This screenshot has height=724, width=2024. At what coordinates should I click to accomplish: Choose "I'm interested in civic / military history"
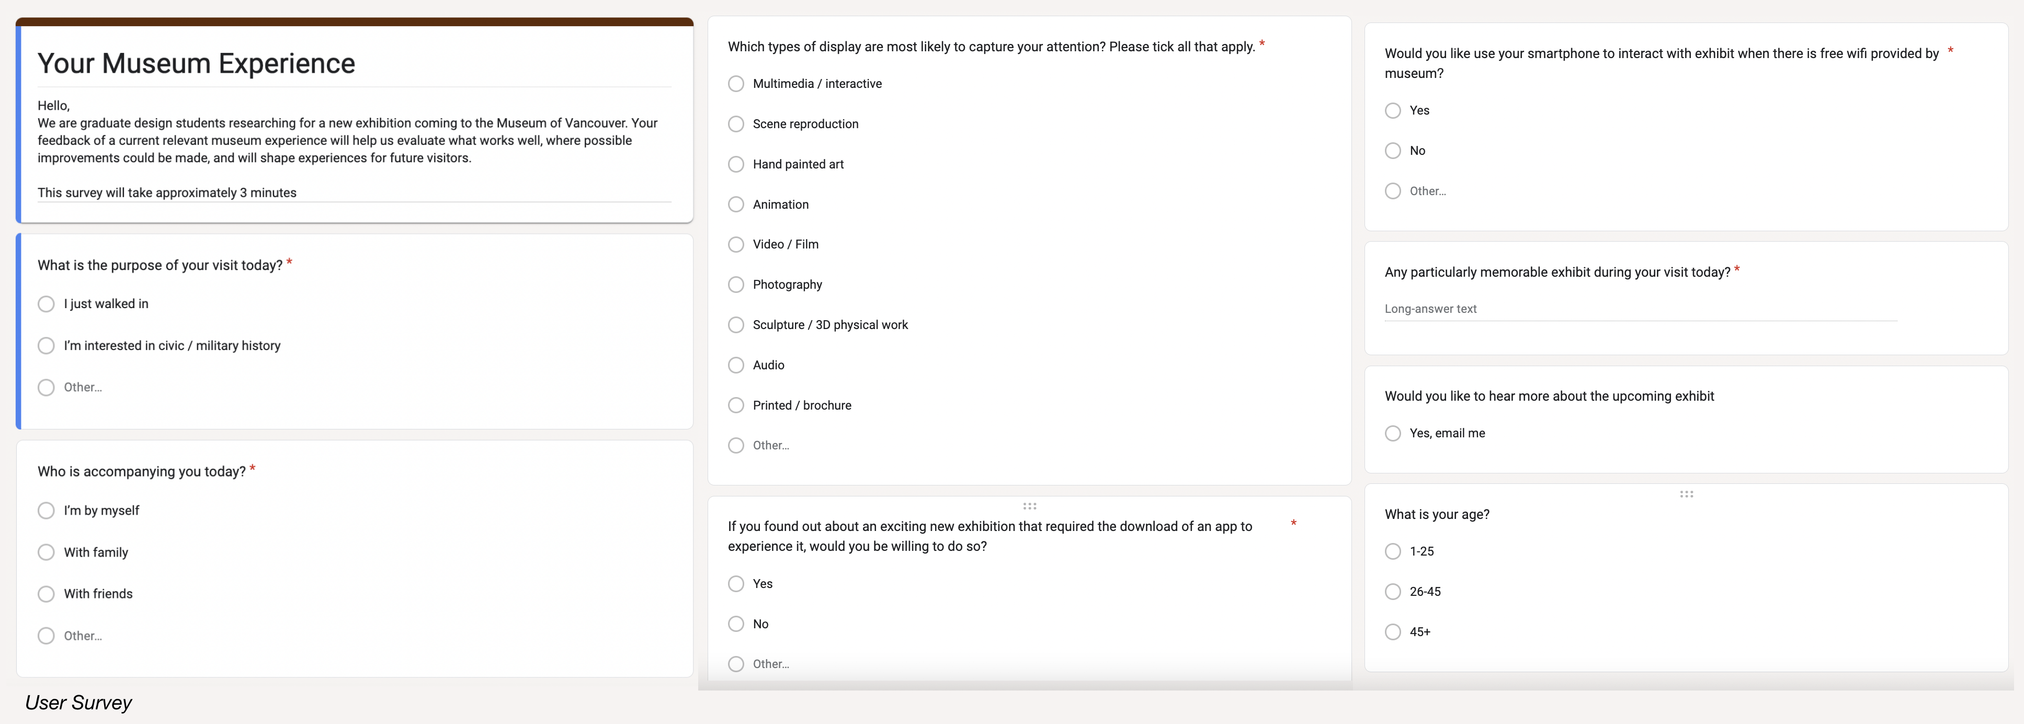[47, 346]
